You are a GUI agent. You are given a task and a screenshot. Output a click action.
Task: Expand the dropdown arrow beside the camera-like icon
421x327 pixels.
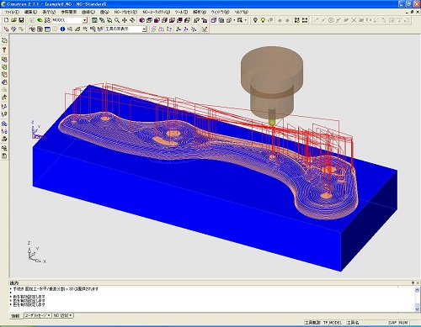coord(246,20)
